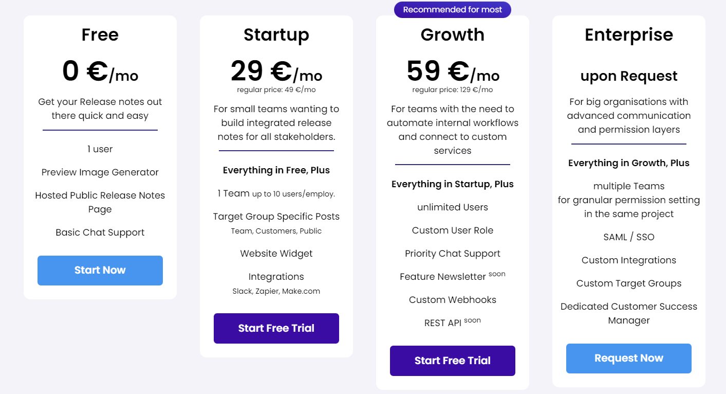Select the Free plan heading

[100, 35]
